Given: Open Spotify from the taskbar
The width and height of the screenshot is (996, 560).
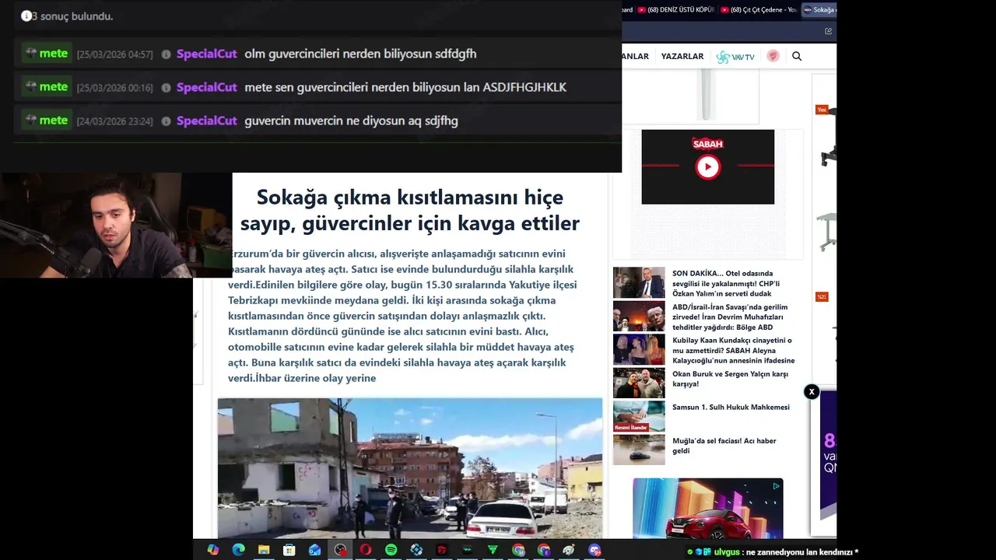Looking at the screenshot, I should (x=391, y=550).
